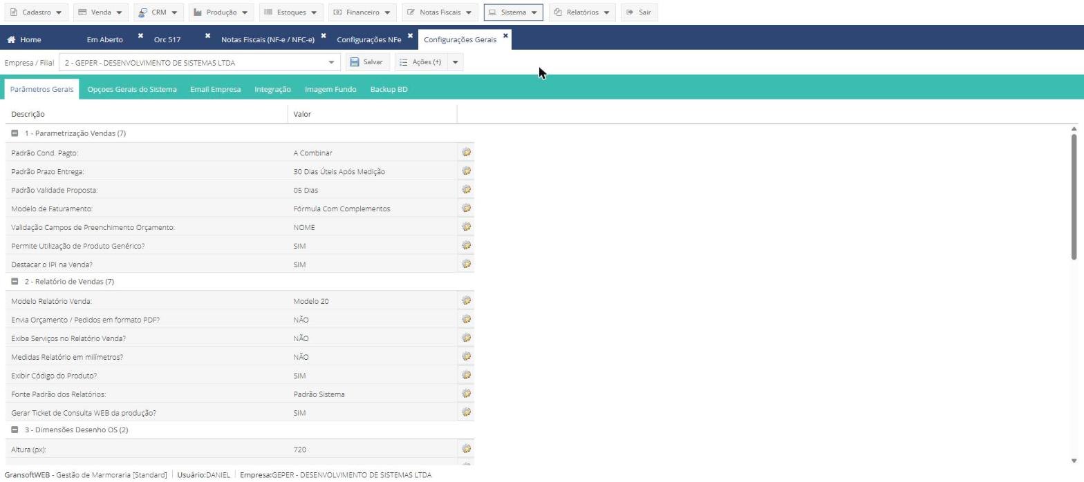Open the CRM menu

coord(158,12)
